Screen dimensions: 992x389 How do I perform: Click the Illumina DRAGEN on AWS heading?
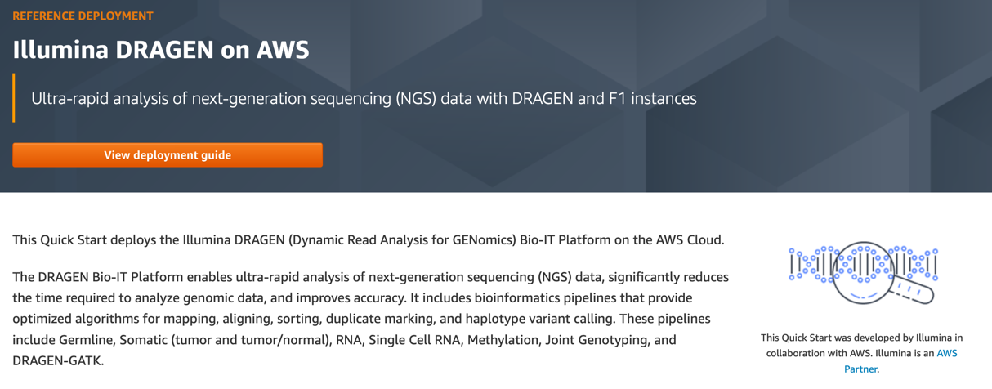point(161,50)
